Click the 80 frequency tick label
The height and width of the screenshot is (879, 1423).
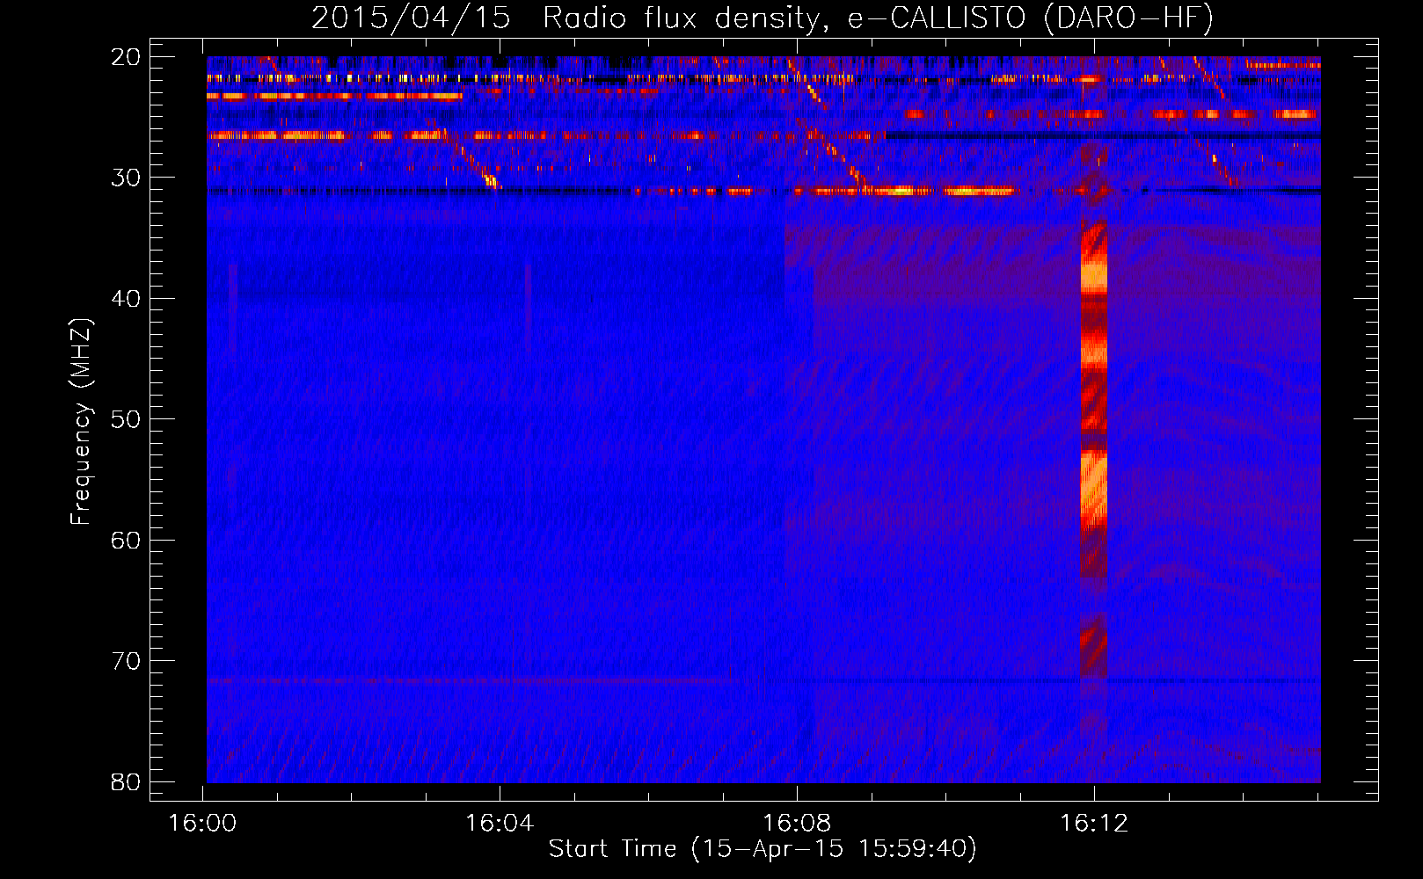[x=126, y=781]
